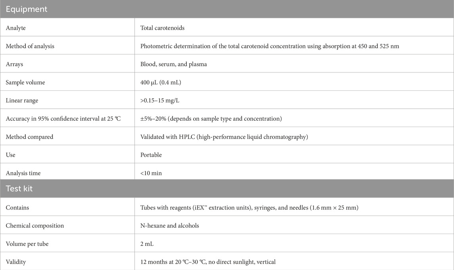Click the Validated with HPLC text
The width and height of the screenshot is (454, 270).
point(224,137)
